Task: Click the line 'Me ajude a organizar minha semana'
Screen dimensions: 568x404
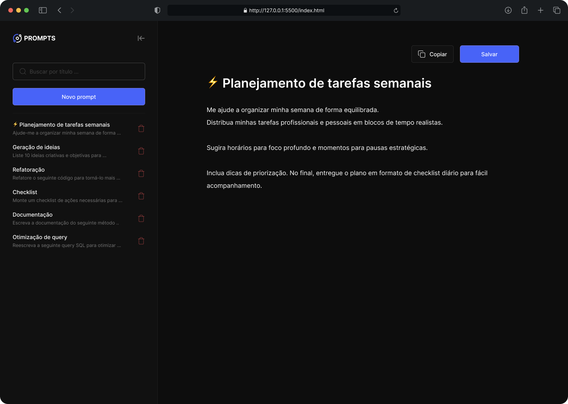Action: [293, 110]
